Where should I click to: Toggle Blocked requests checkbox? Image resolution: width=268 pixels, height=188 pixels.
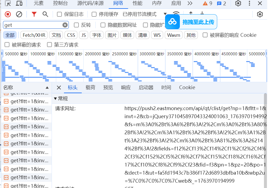pos(7,45)
